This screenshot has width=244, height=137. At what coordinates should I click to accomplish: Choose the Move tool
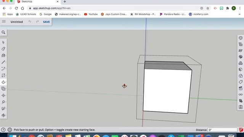(x=3, y=96)
